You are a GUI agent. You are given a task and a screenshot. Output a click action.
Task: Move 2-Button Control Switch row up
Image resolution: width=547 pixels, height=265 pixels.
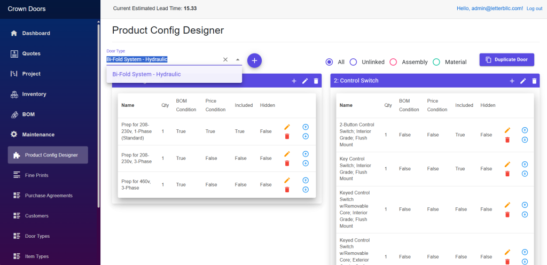point(525,130)
